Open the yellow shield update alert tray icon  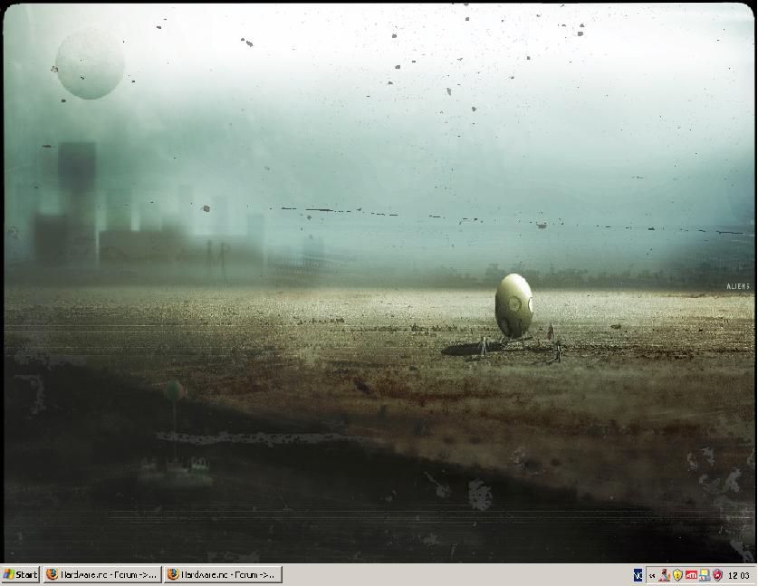tap(677, 575)
